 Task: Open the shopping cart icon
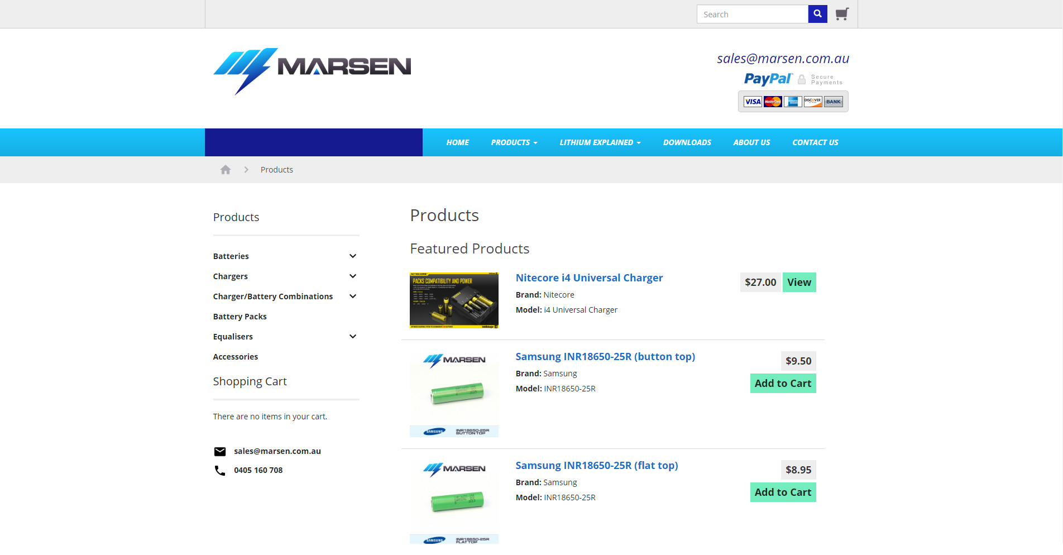(842, 13)
